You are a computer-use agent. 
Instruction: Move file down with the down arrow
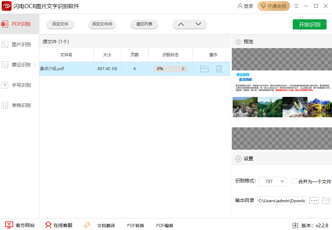point(198,24)
